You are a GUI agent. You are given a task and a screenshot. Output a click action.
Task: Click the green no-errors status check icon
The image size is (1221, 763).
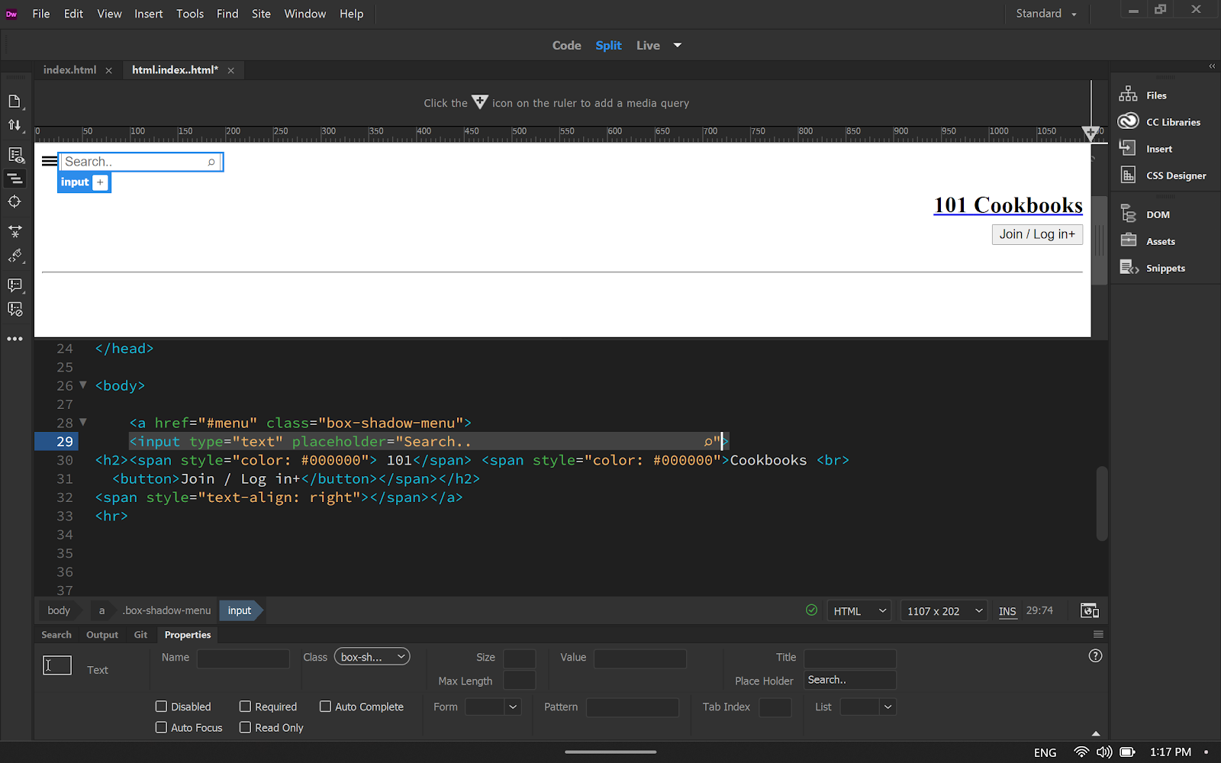pos(811,610)
